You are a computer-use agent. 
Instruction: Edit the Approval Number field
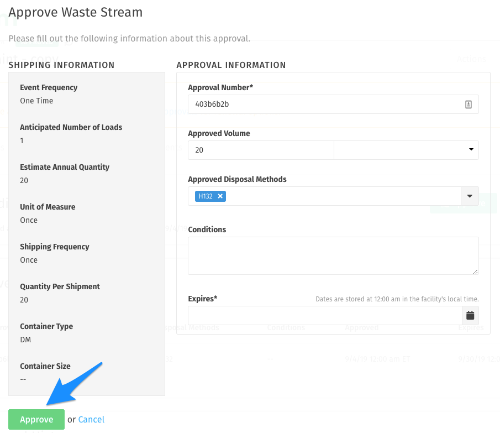(333, 104)
